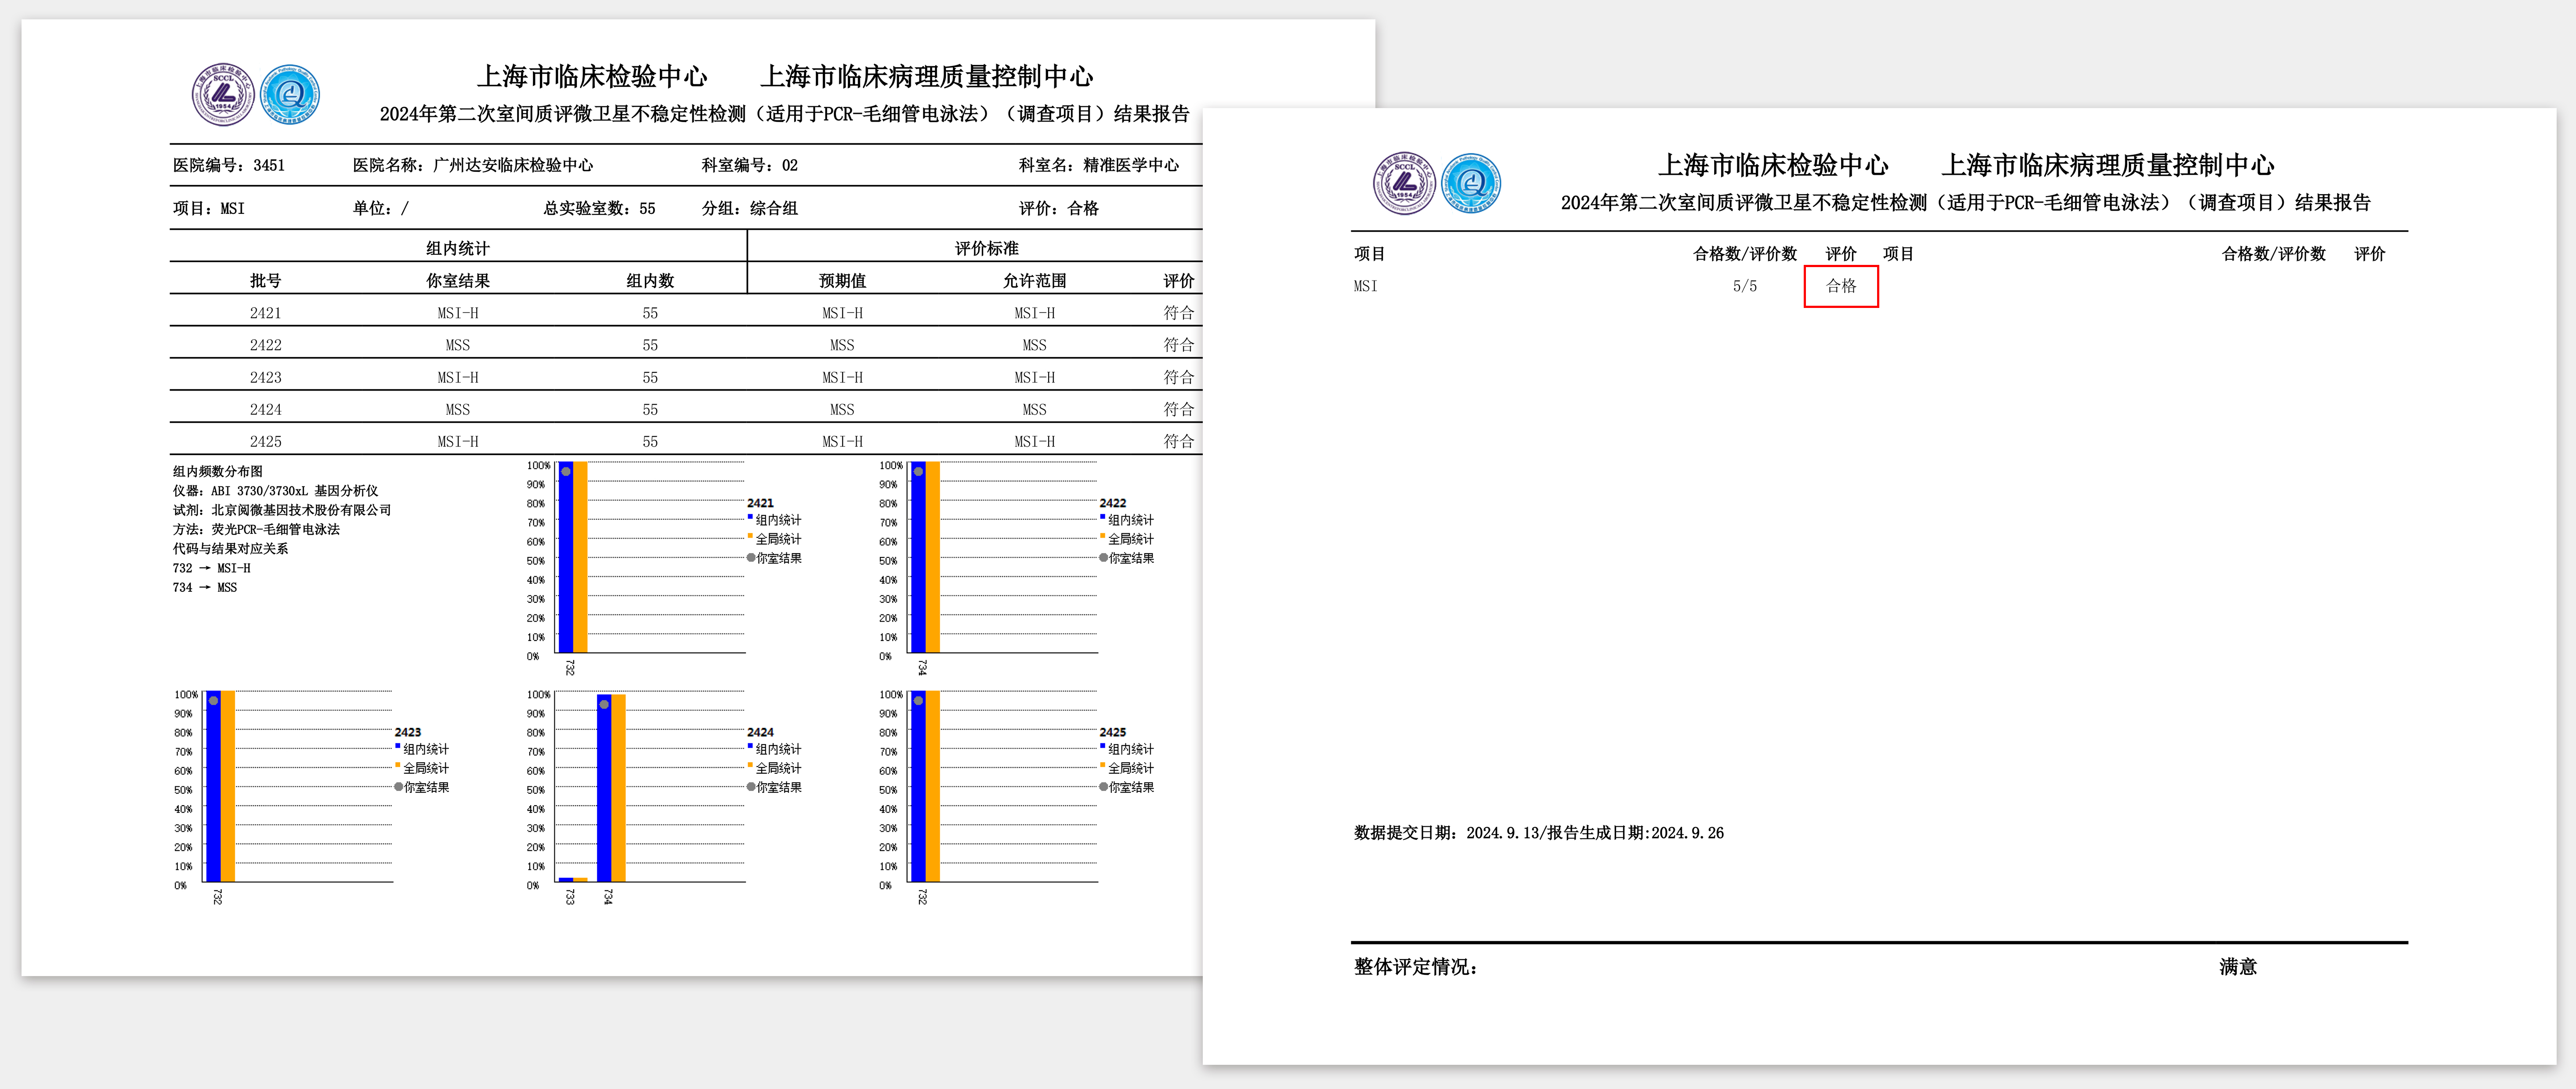Click the SCCL purple logo on left report
Screen dimensions: 2576x1089
point(223,95)
